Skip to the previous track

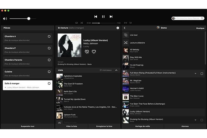[96, 17]
